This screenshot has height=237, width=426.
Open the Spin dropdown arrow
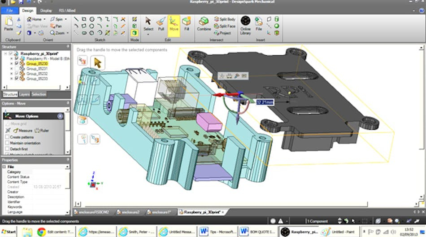pyautogui.click(x=66, y=19)
